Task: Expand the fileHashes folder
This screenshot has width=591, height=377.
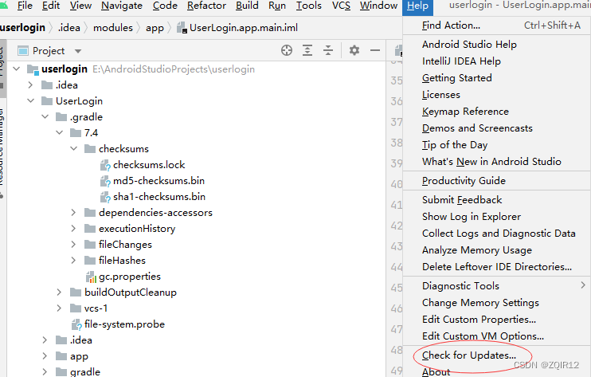Action: pos(73,260)
